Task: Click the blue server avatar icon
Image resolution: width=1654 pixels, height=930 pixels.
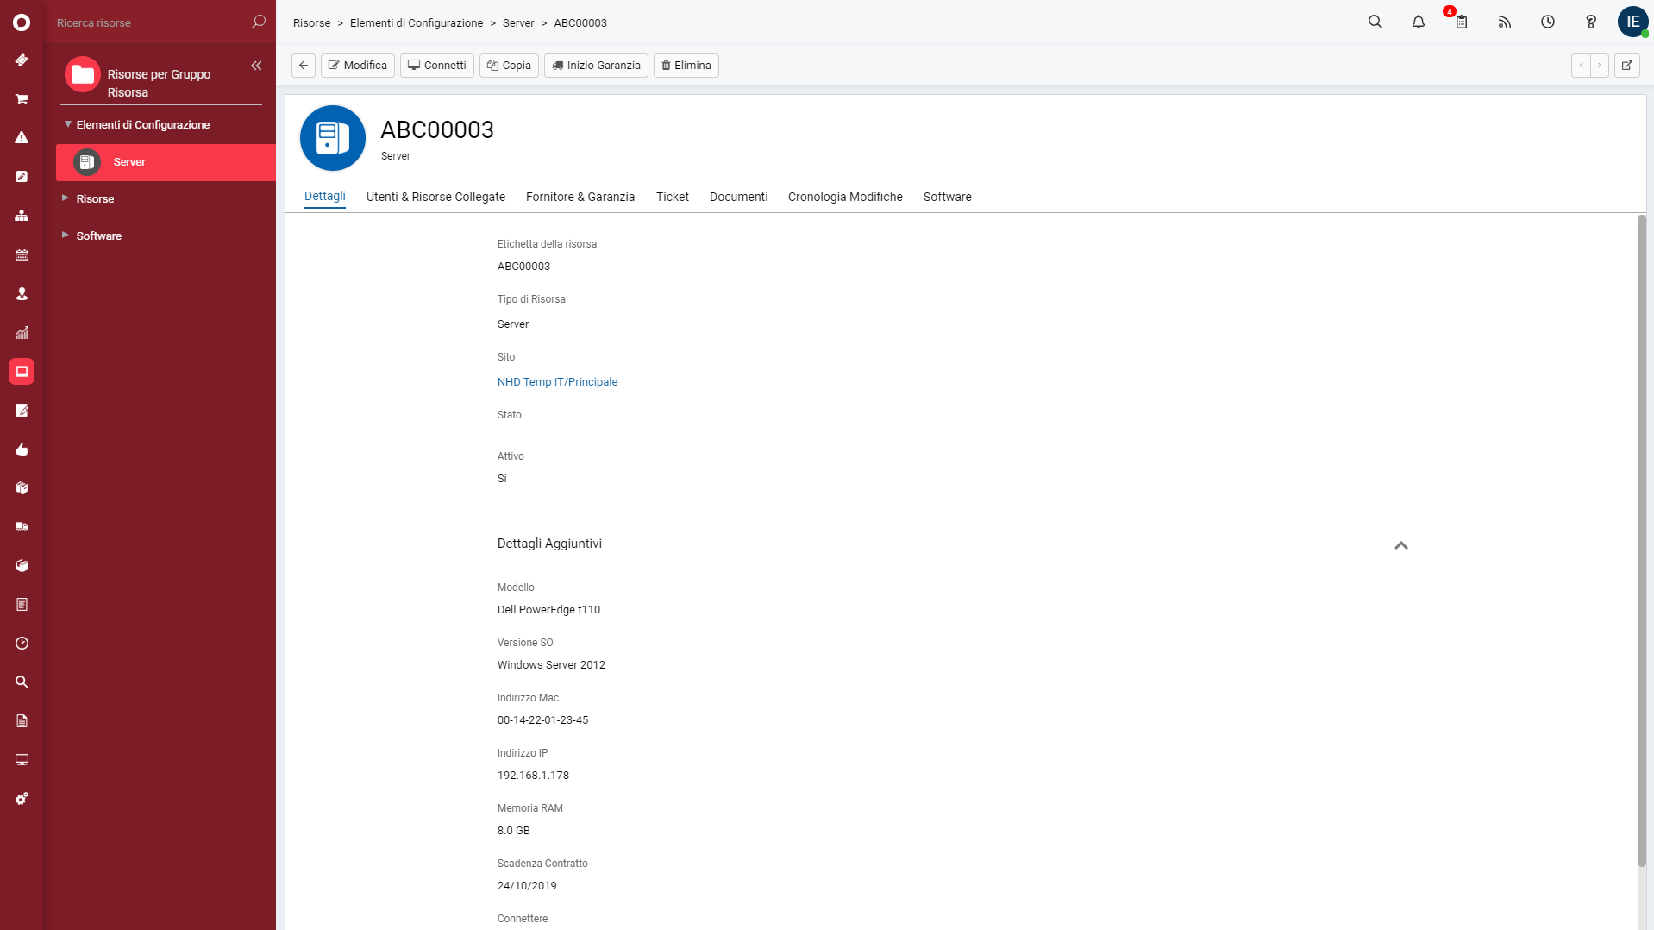Action: coord(332,138)
